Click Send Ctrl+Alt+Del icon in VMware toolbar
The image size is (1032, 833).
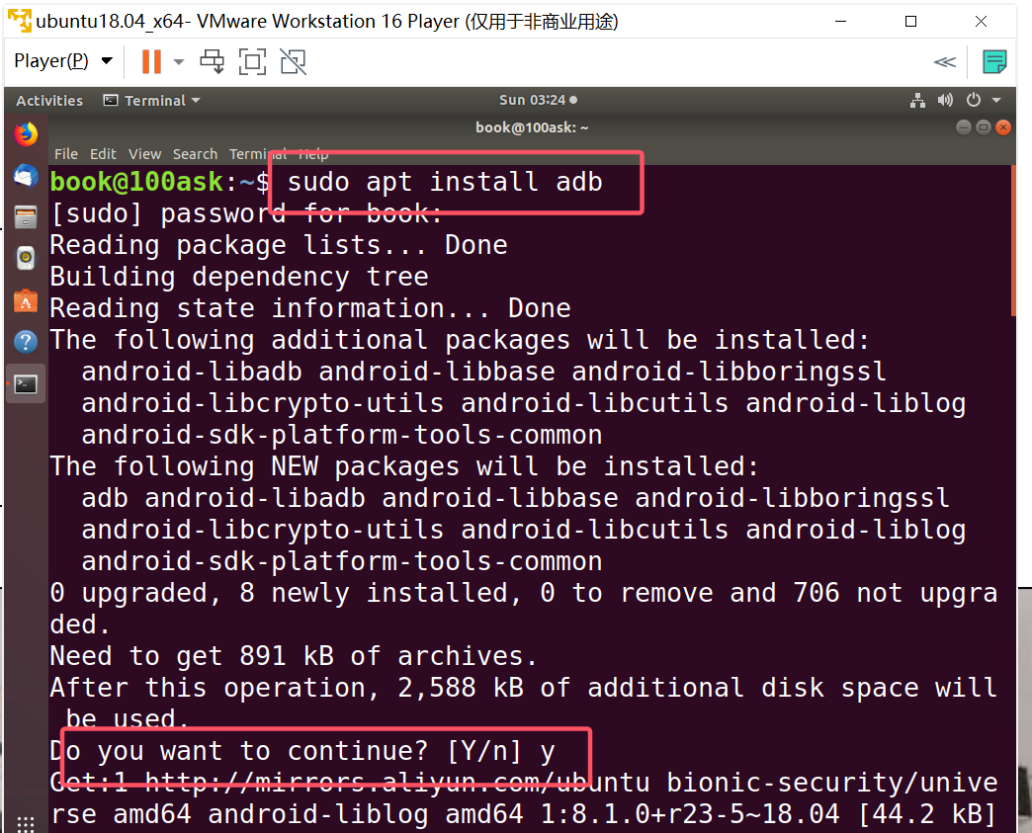coord(212,62)
